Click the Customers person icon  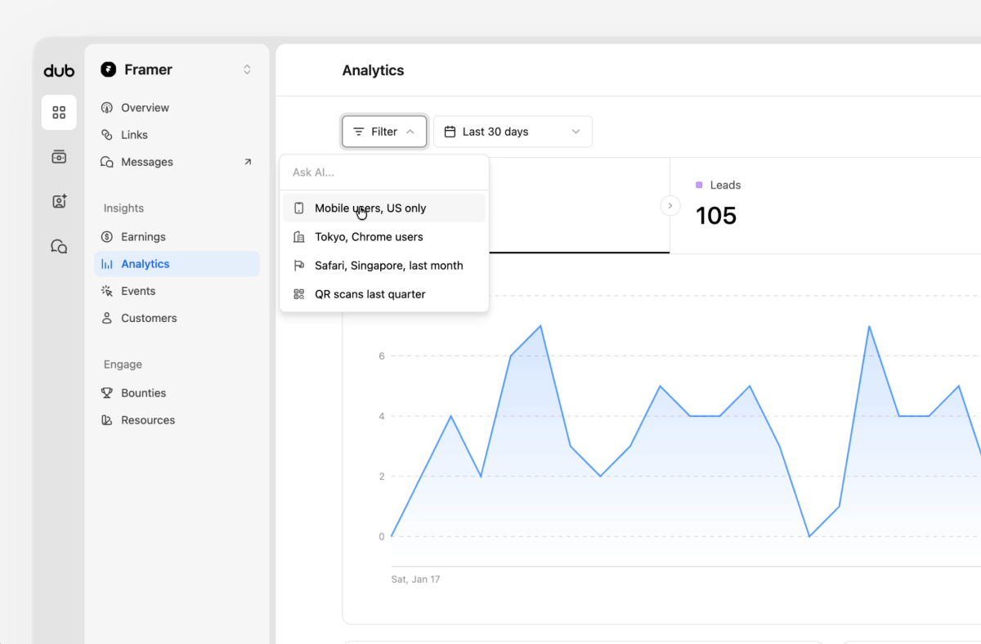click(106, 318)
